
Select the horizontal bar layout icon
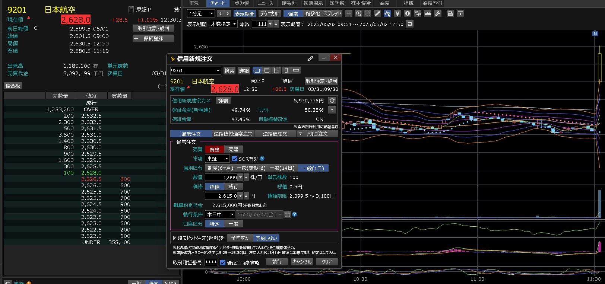tap(296, 70)
